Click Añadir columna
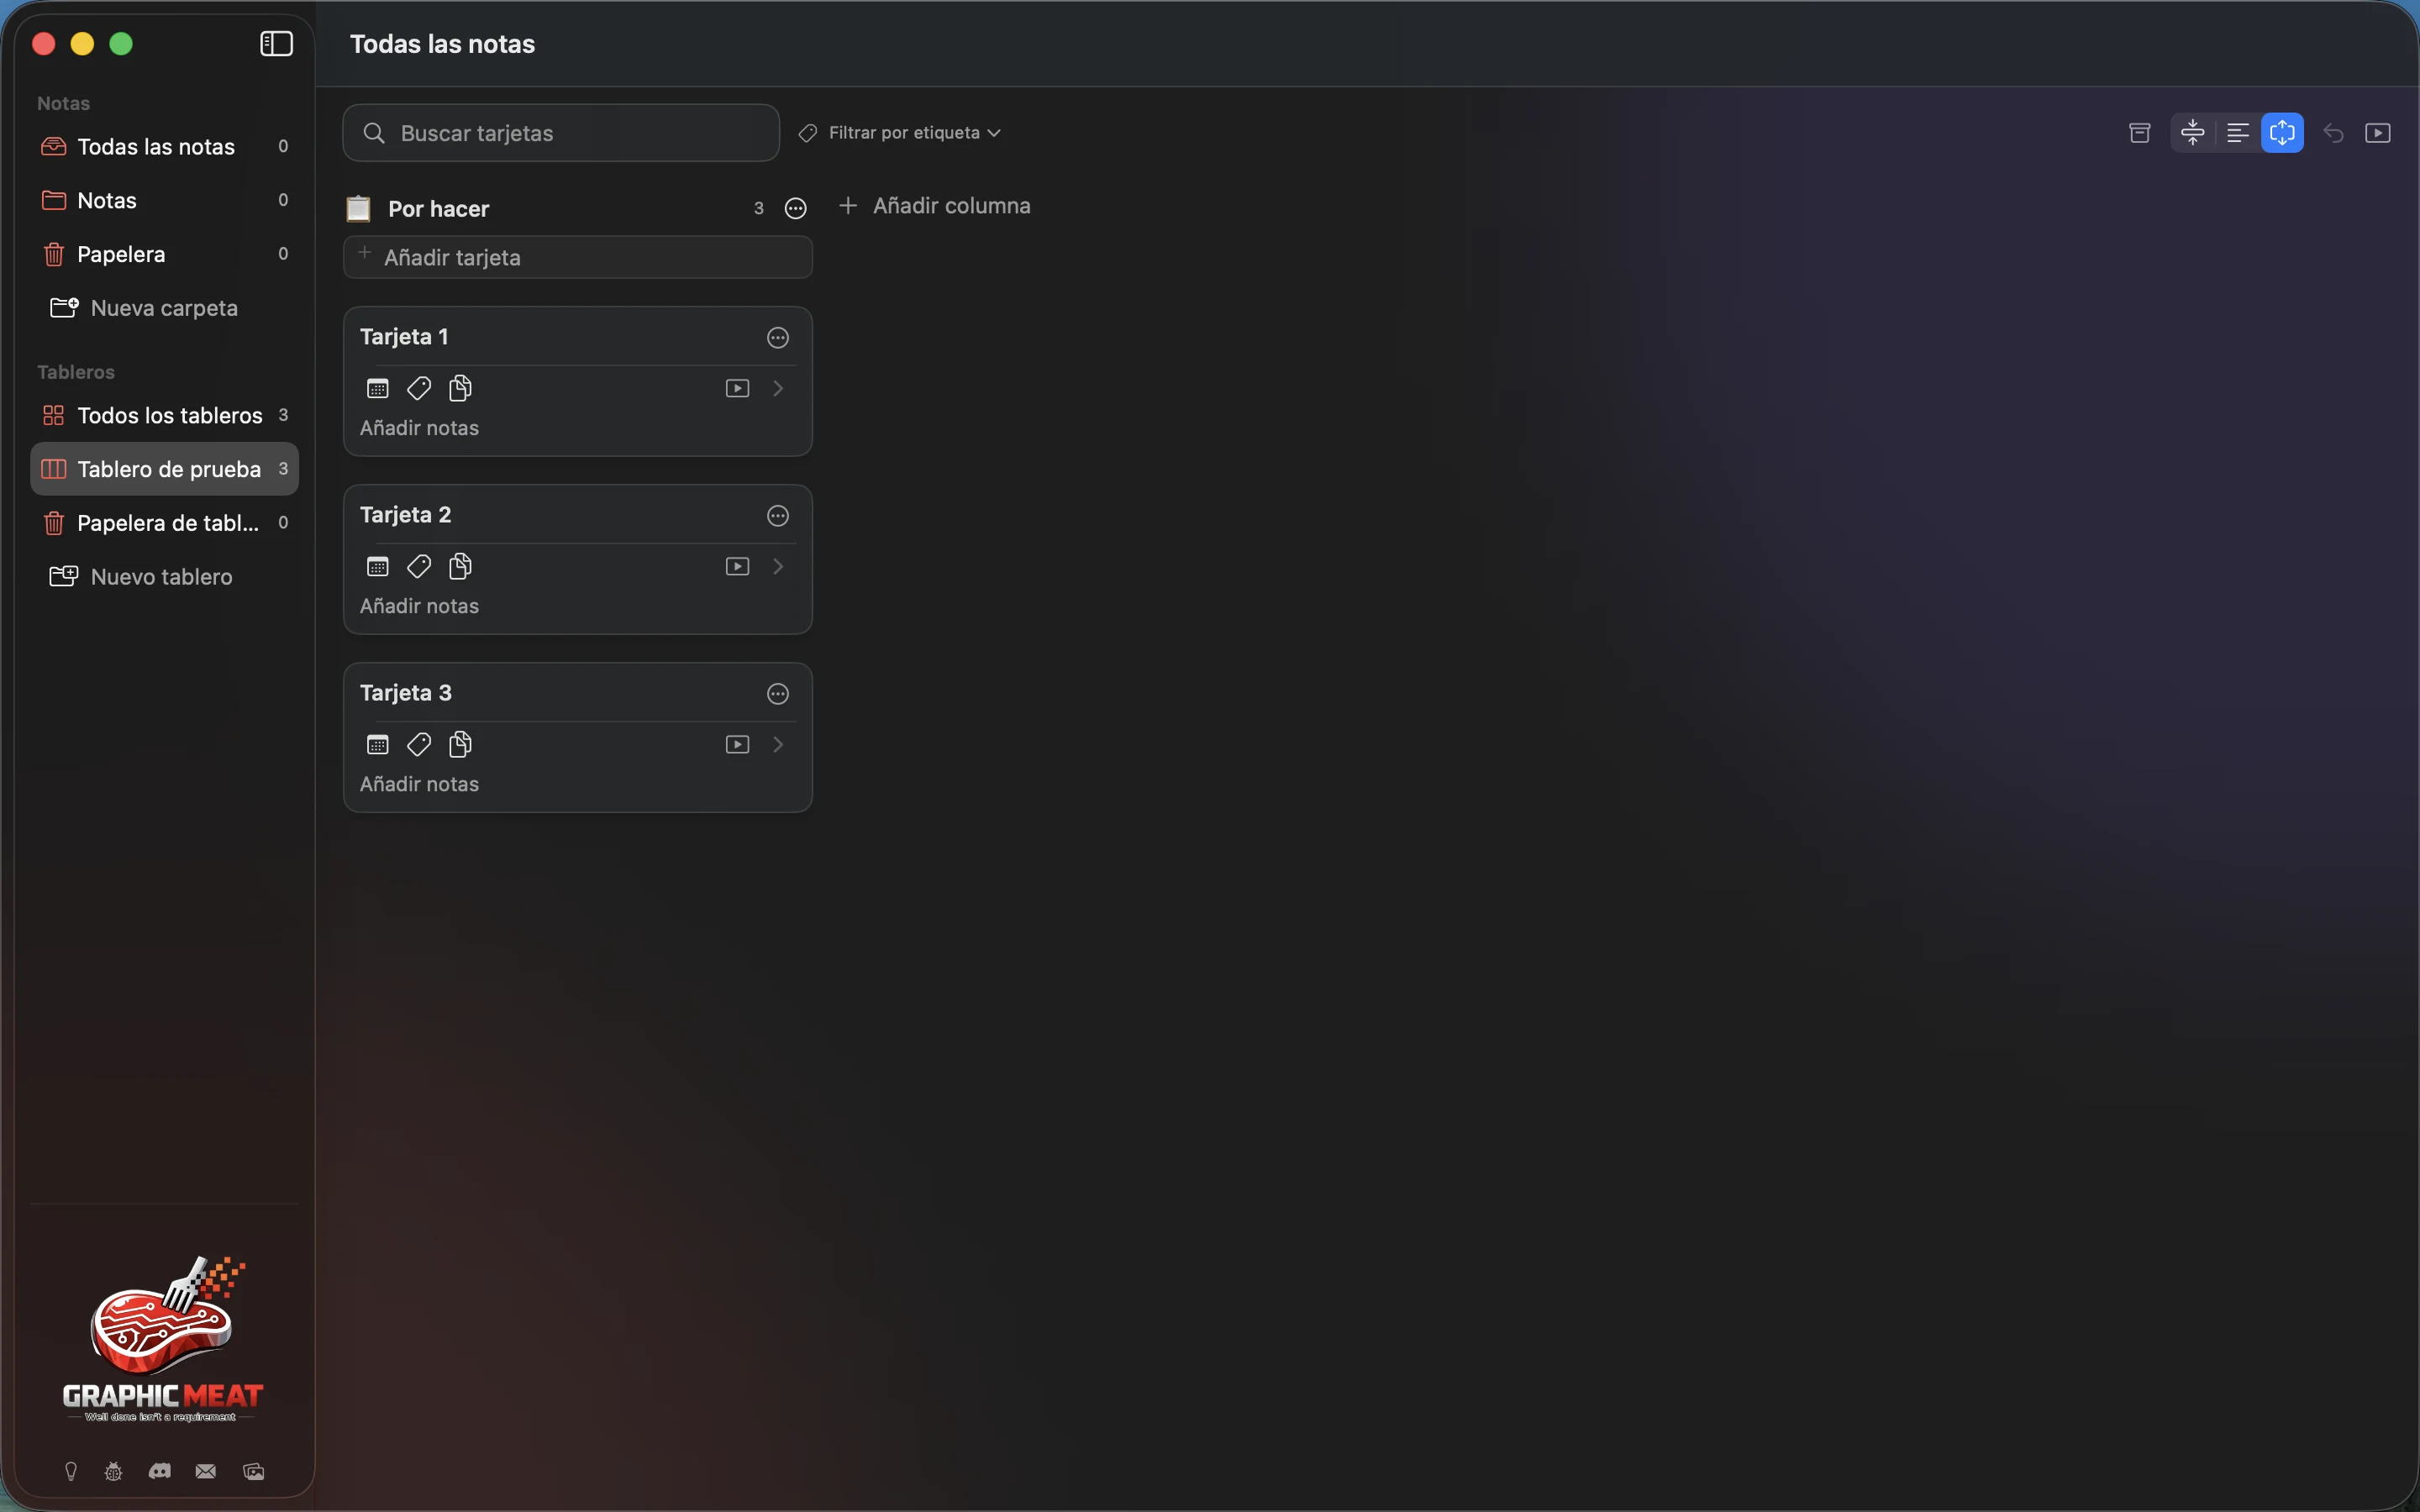This screenshot has height=1512, width=2420. (x=934, y=206)
